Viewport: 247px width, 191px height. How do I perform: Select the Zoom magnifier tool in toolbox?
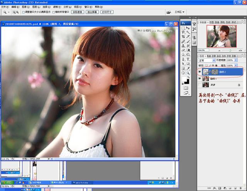(x=188, y=73)
